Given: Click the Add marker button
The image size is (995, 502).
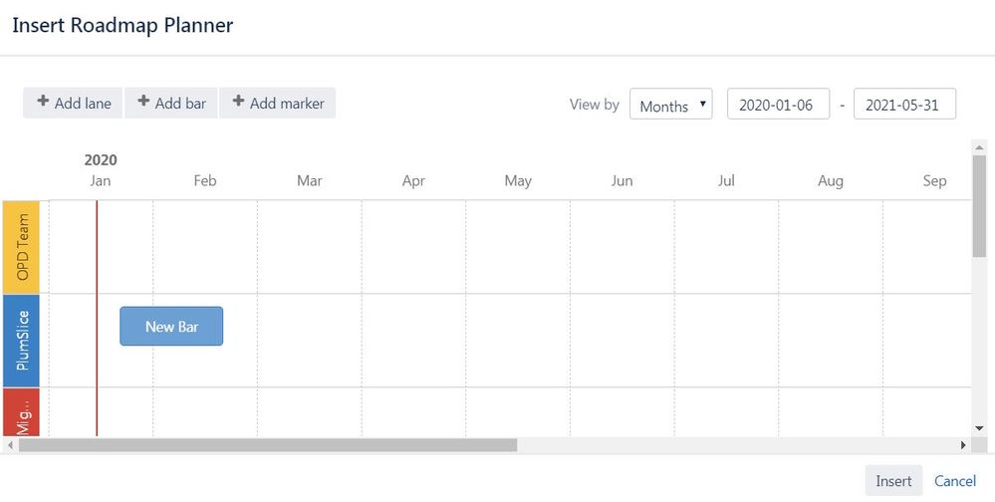Looking at the screenshot, I should 277,103.
